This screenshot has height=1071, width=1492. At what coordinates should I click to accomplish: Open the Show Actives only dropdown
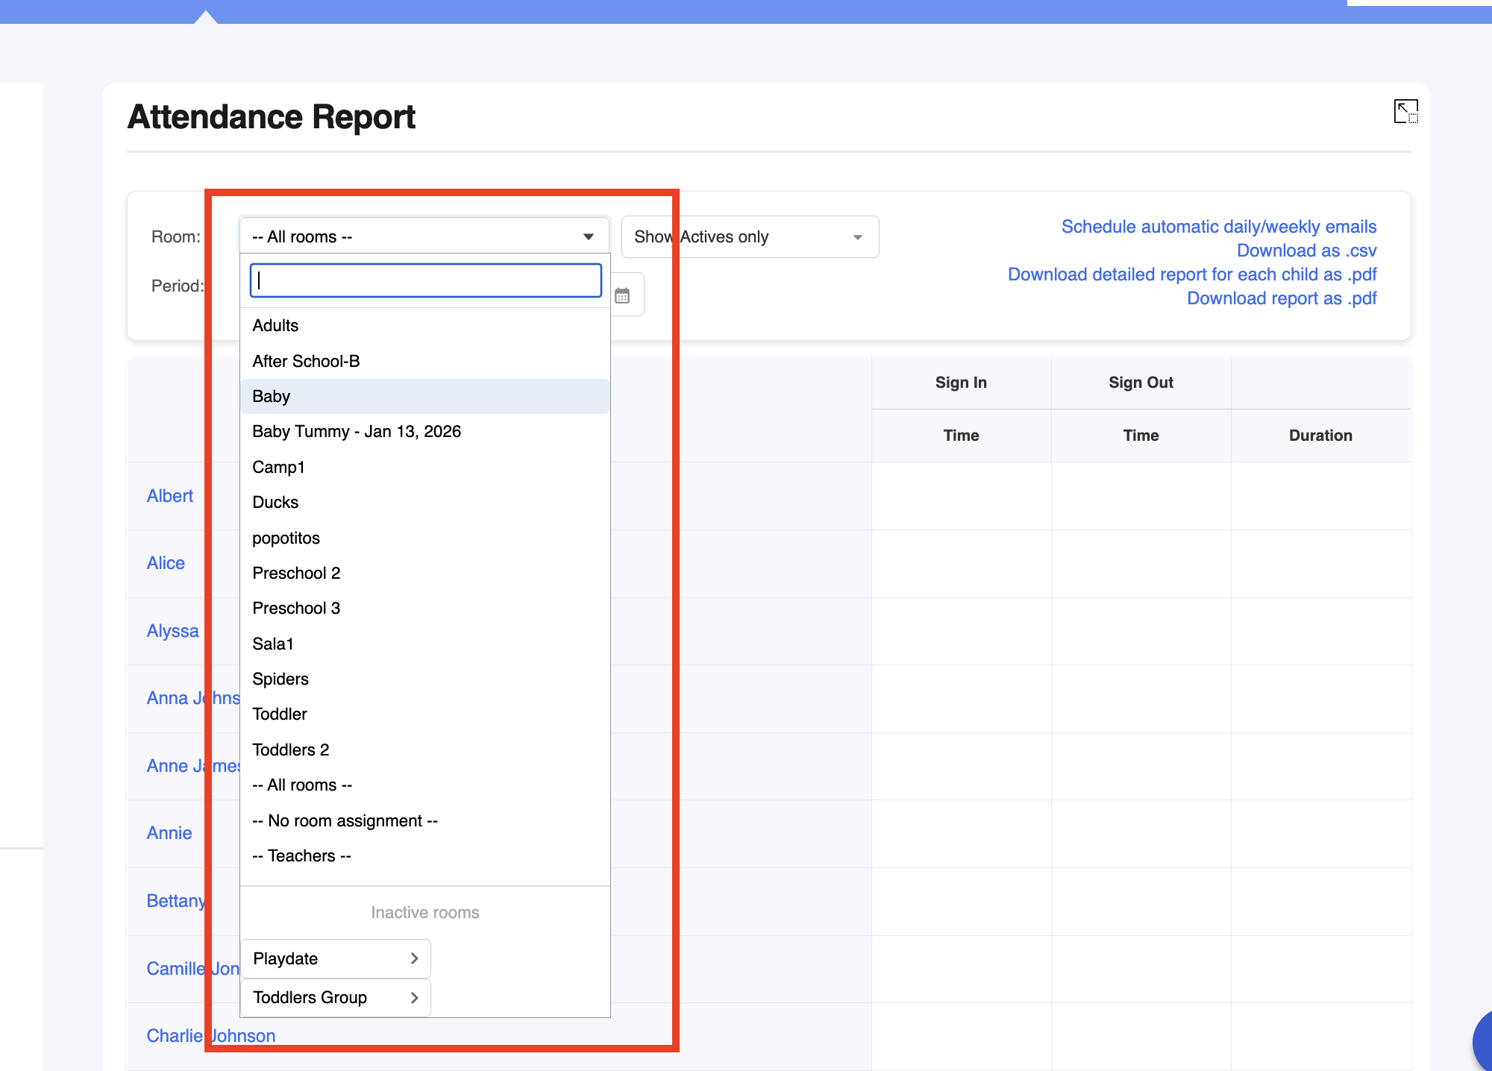pyautogui.click(x=749, y=236)
